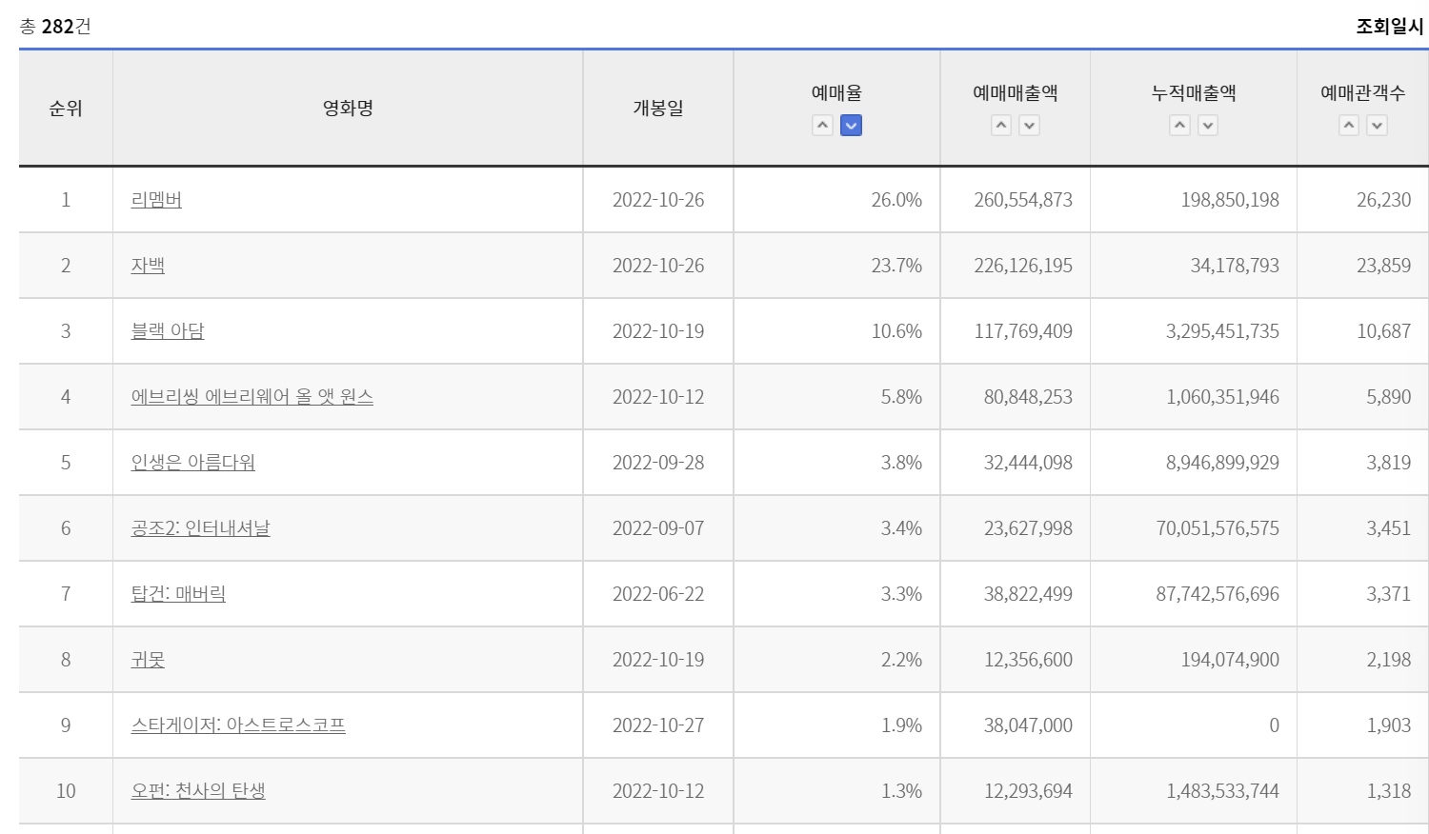Sort 예매율 column ascending
1429x834 pixels.
click(x=822, y=126)
